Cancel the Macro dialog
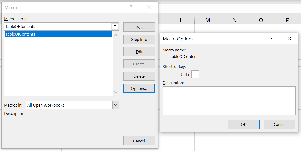This screenshot has height=151, width=301. click(x=139, y=141)
